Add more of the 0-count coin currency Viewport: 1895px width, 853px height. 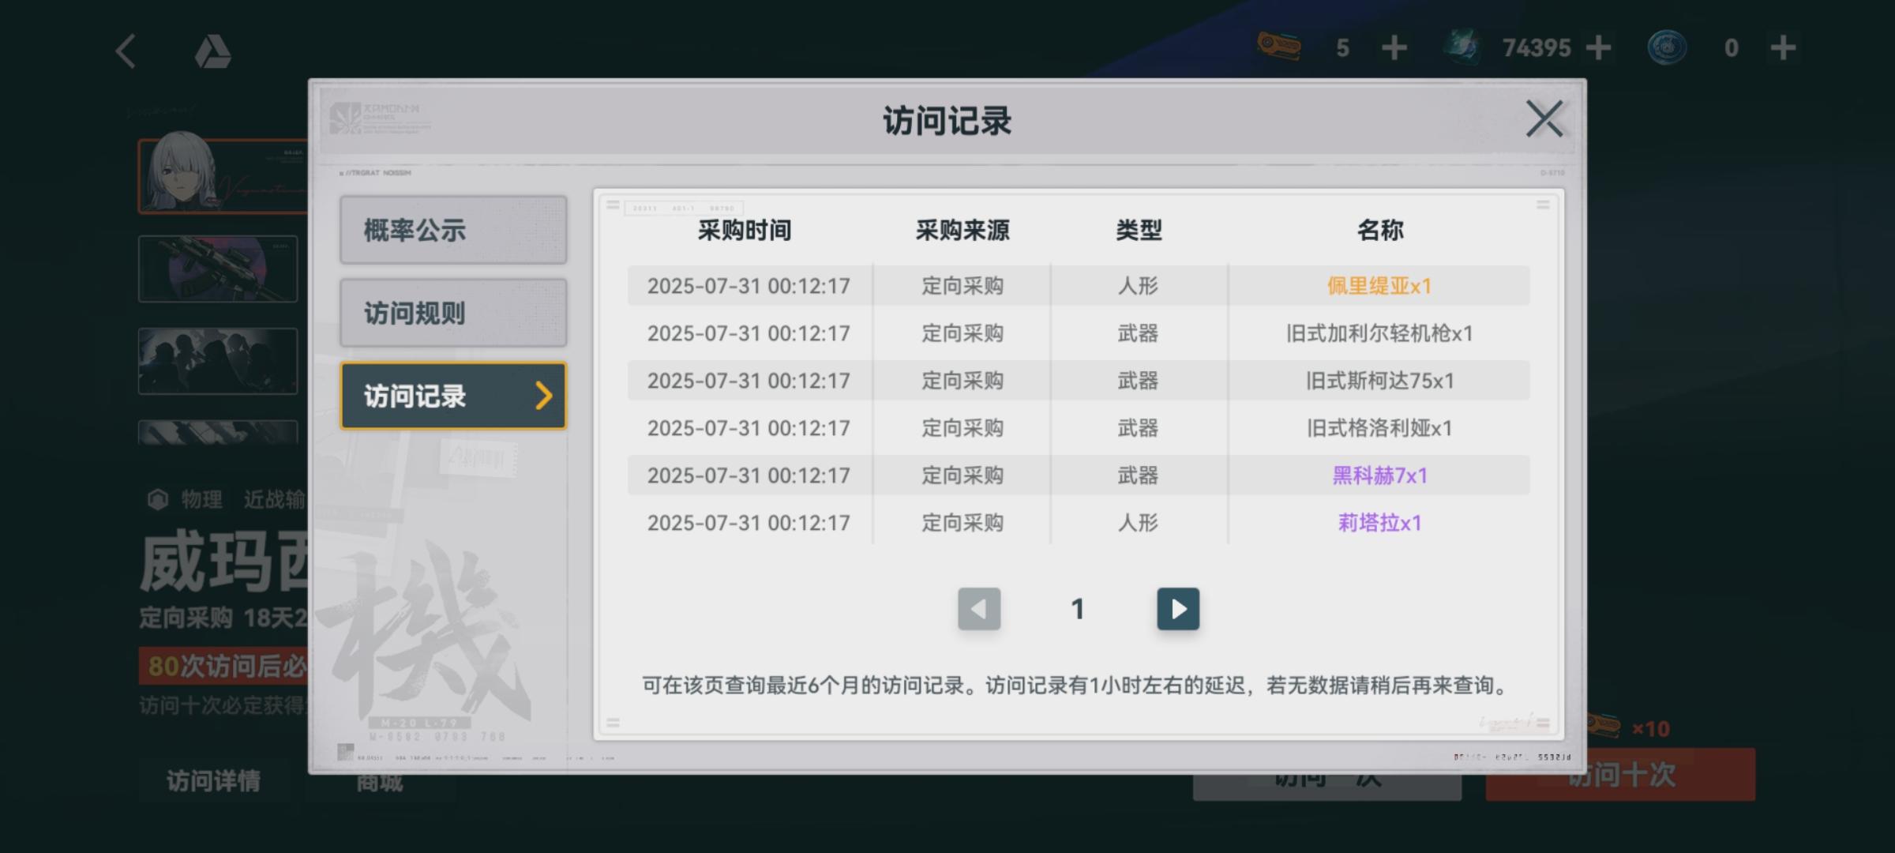tap(1783, 48)
